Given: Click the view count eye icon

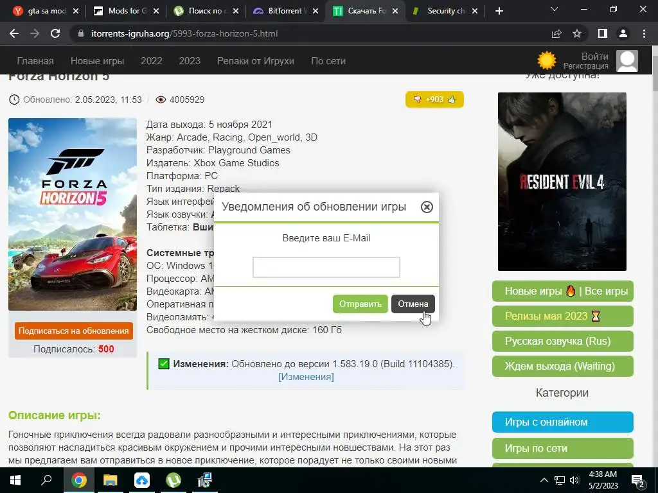Looking at the screenshot, I should (x=161, y=99).
